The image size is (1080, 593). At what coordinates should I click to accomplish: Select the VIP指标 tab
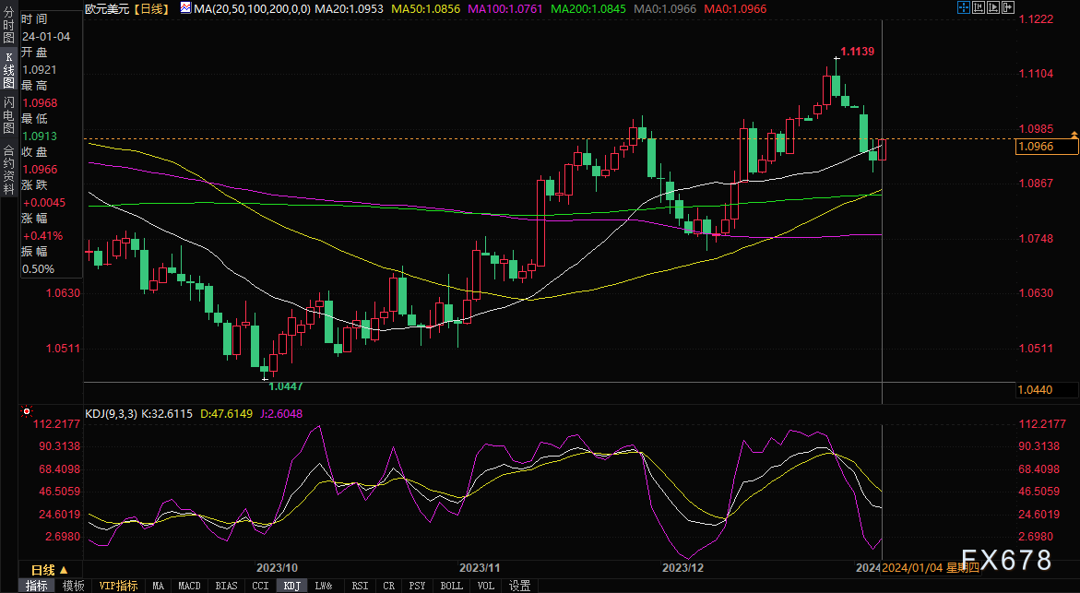click(118, 586)
